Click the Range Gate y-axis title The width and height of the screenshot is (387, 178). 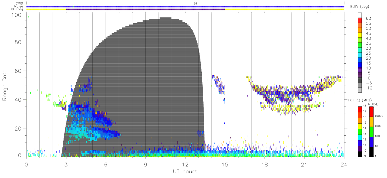pyautogui.click(x=5, y=85)
